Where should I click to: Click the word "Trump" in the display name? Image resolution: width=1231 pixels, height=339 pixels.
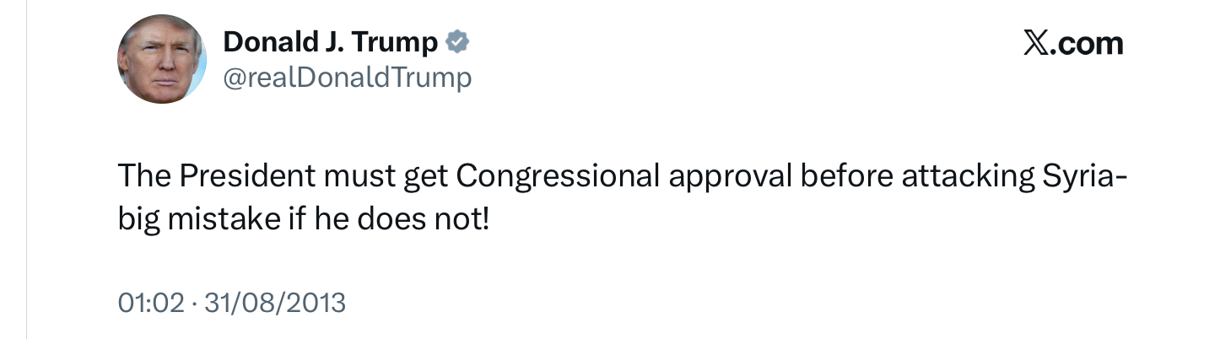click(x=399, y=42)
